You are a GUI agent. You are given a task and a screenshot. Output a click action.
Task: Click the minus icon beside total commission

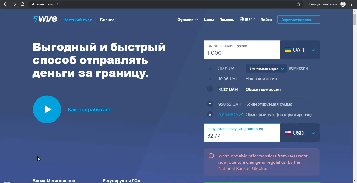pos(210,89)
